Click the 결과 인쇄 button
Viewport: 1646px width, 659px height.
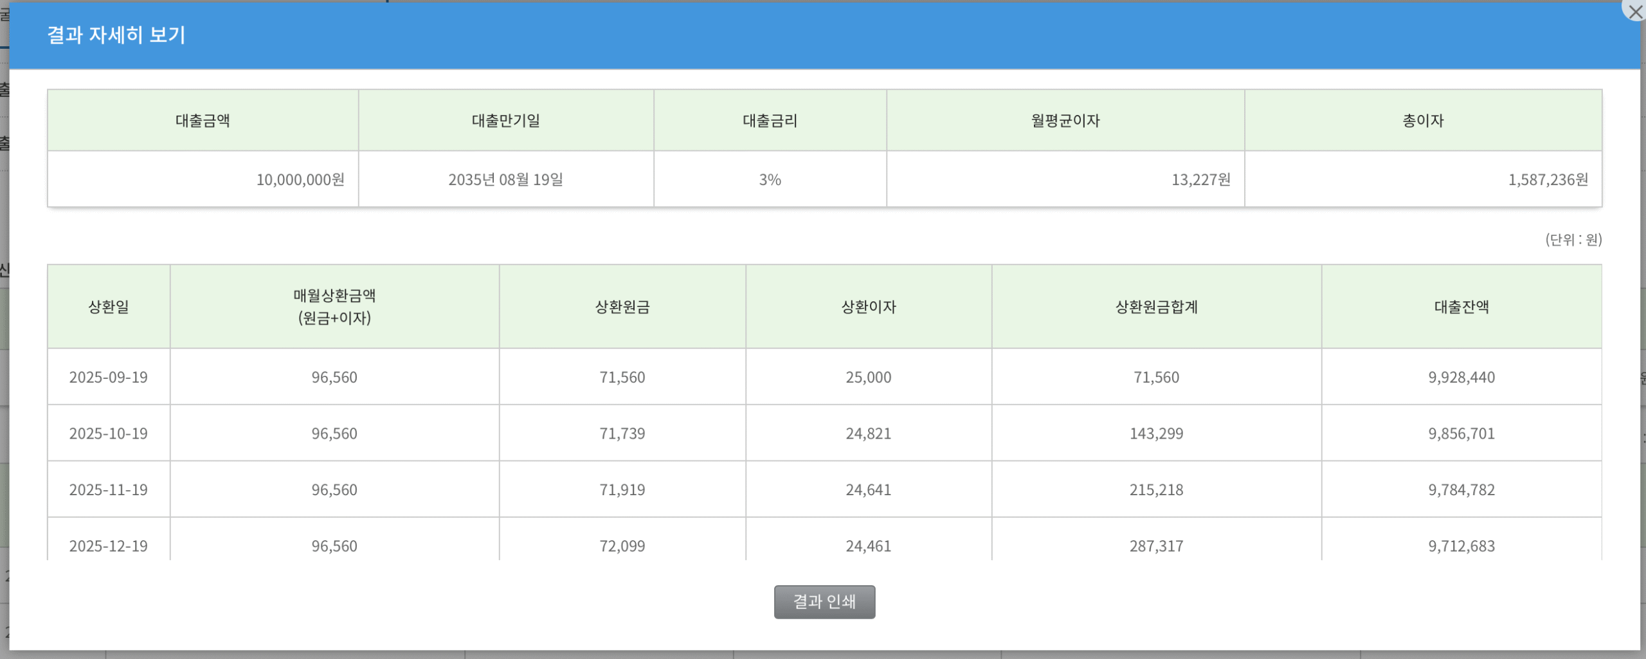(x=824, y=602)
